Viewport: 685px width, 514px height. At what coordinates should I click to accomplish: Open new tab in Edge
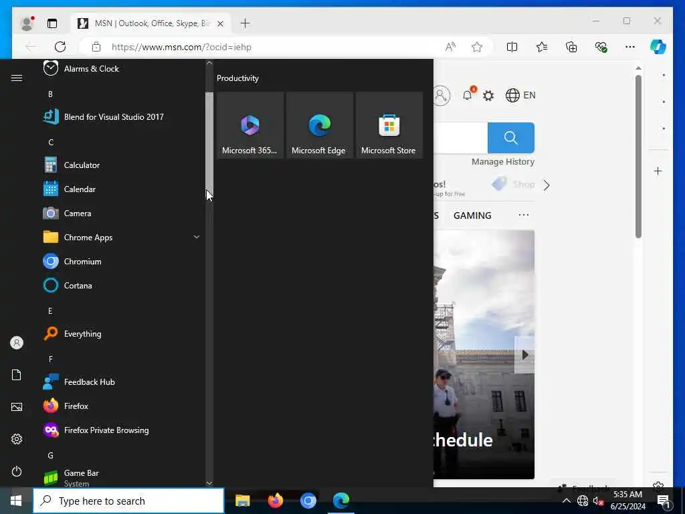tap(245, 23)
